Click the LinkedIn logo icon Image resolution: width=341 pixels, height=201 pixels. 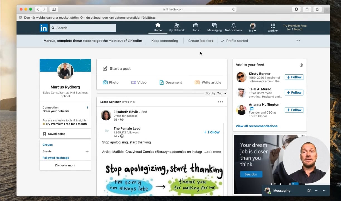pyautogui.click(x=44, y=28)
